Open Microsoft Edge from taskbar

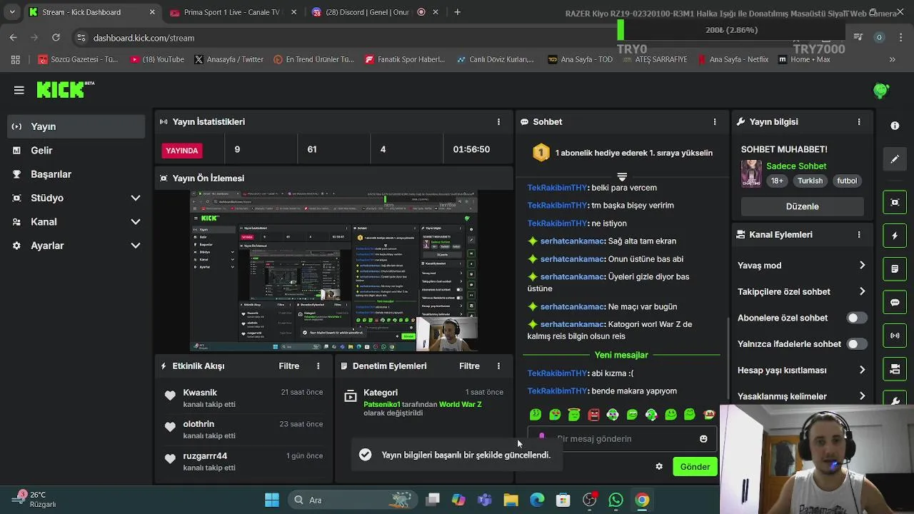[x=537, y=500]
